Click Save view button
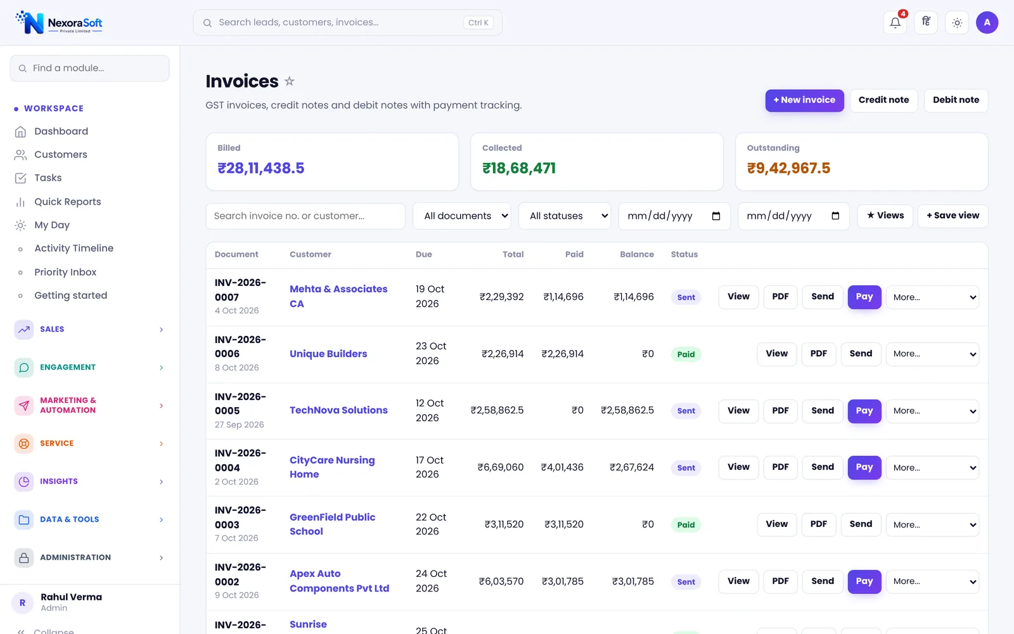This screenshot has width=1014, height=634. (x=953, y=216)
